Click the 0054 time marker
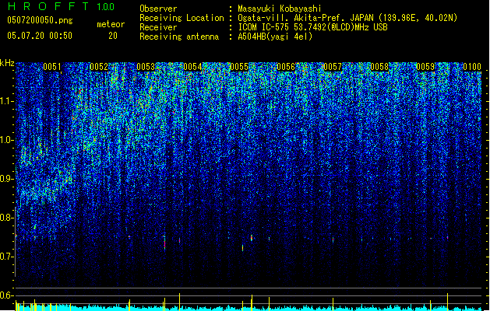This screenshot has width=490, height=311. [192, 67]
